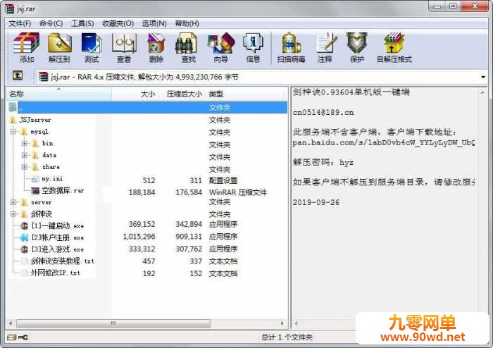Open the 收藏夹(O) menu

(118, 23)
